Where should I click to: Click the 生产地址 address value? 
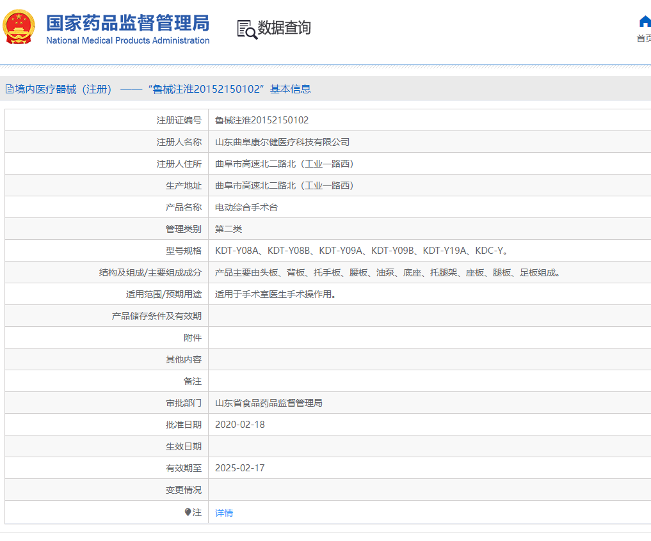click(x=284, y=185)
